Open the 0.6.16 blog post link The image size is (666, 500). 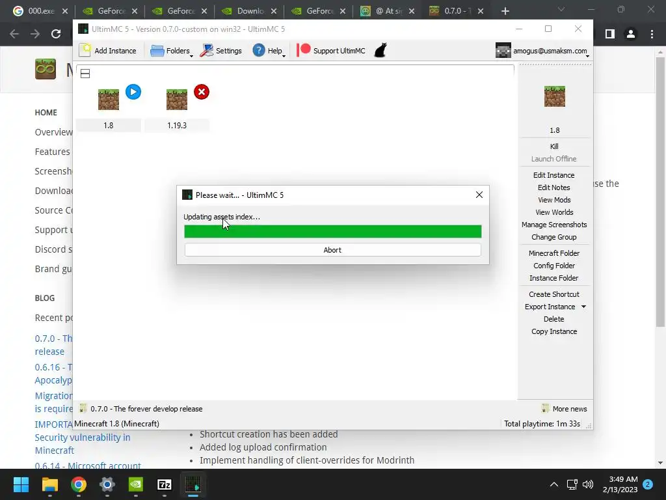coord(53,374)
